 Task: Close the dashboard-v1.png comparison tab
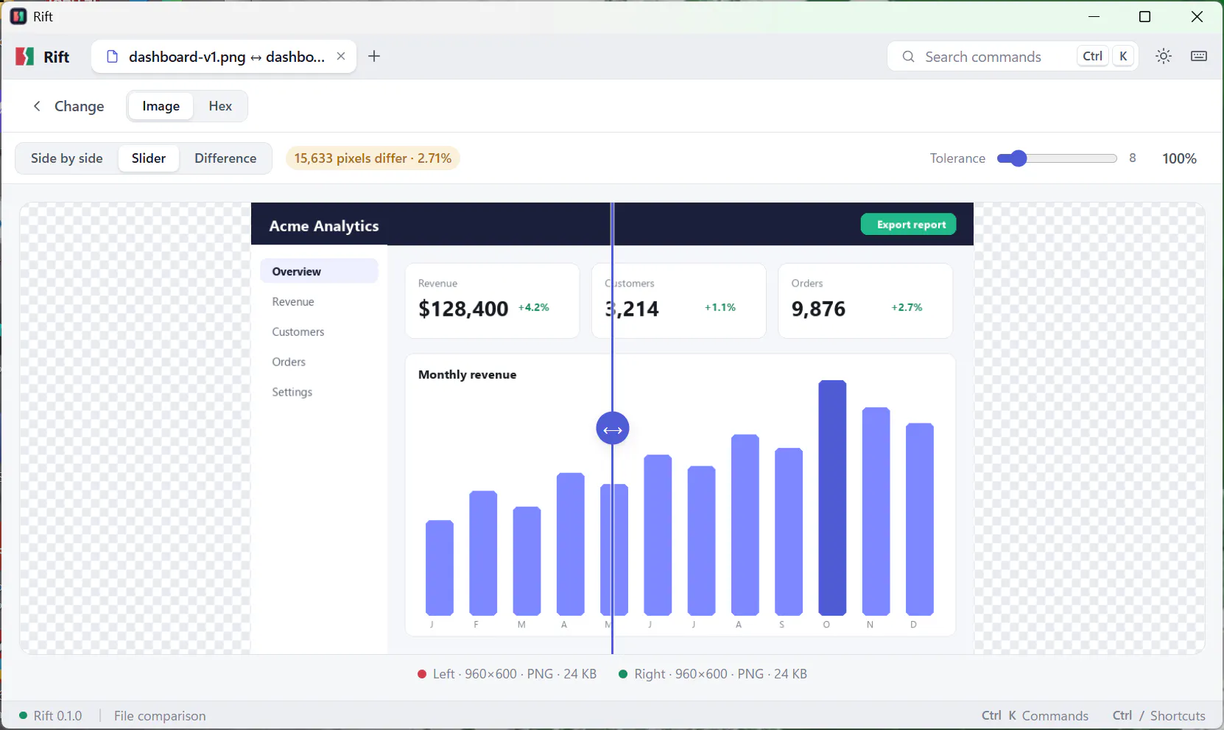341,56
